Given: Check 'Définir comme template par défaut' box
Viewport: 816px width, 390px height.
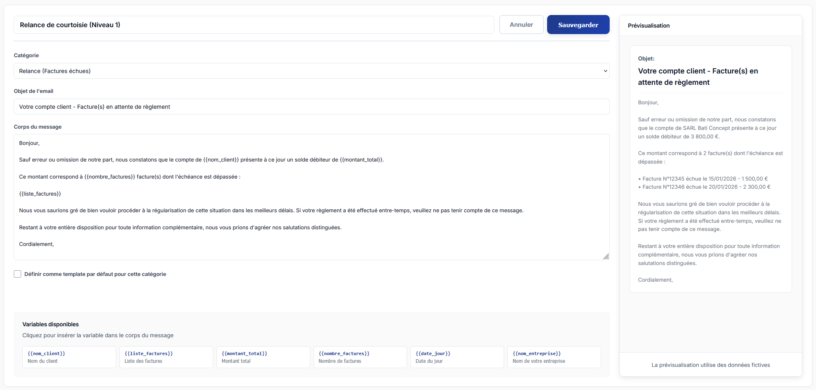Looking at the screenshot, I should tap(17, 274).
